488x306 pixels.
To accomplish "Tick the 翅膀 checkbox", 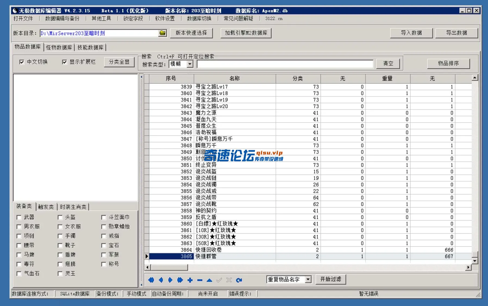I will pos(60,264).
